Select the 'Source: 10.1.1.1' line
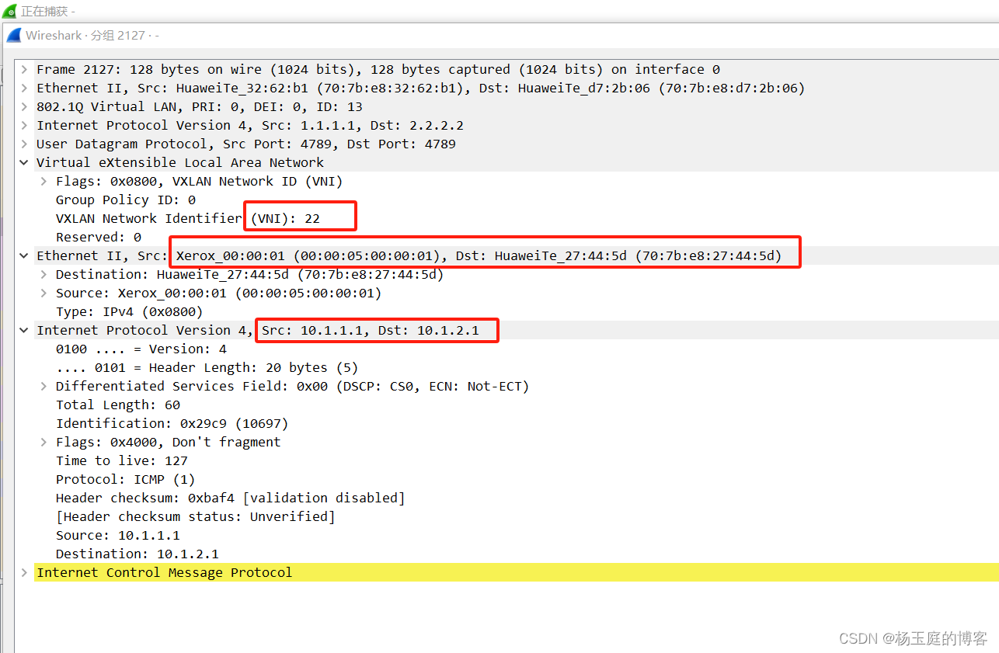The height and width of the screenshot is (653, 999). (x=118, y=535)
